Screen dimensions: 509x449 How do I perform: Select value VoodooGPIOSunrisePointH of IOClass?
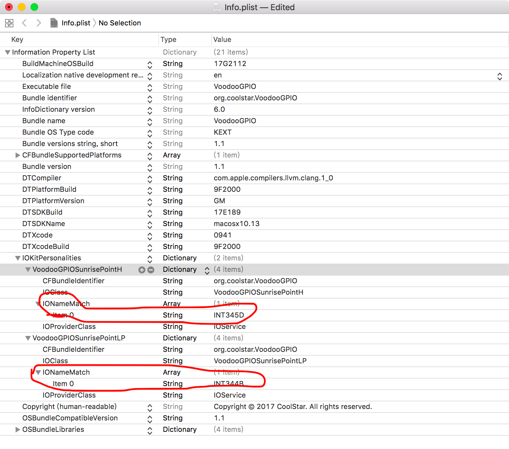pos(258,292)
